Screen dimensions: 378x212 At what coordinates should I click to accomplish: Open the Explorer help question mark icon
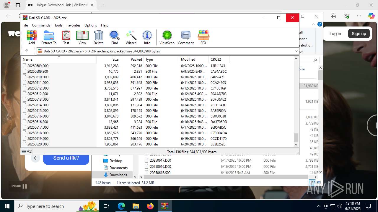tap(320, 24)
